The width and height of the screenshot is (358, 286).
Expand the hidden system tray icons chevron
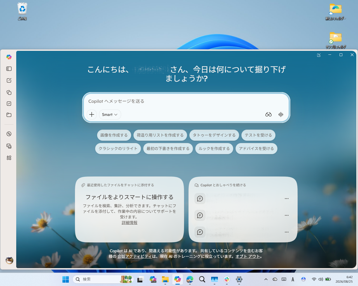(x=266, y=279)
